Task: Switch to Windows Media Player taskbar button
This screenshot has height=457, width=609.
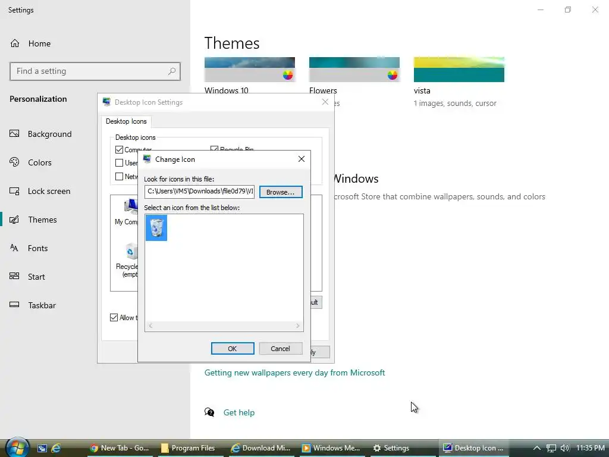Action: pyautogui.click(x=332, y=448)
